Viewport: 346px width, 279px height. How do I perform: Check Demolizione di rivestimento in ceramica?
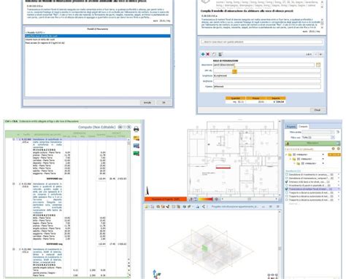pos(287,175)
